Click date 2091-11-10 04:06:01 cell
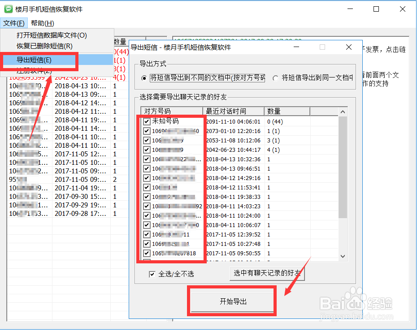 click(233, 122)
